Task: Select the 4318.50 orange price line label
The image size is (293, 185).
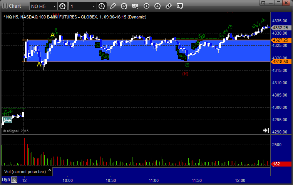Action: [x=281, y=62]
